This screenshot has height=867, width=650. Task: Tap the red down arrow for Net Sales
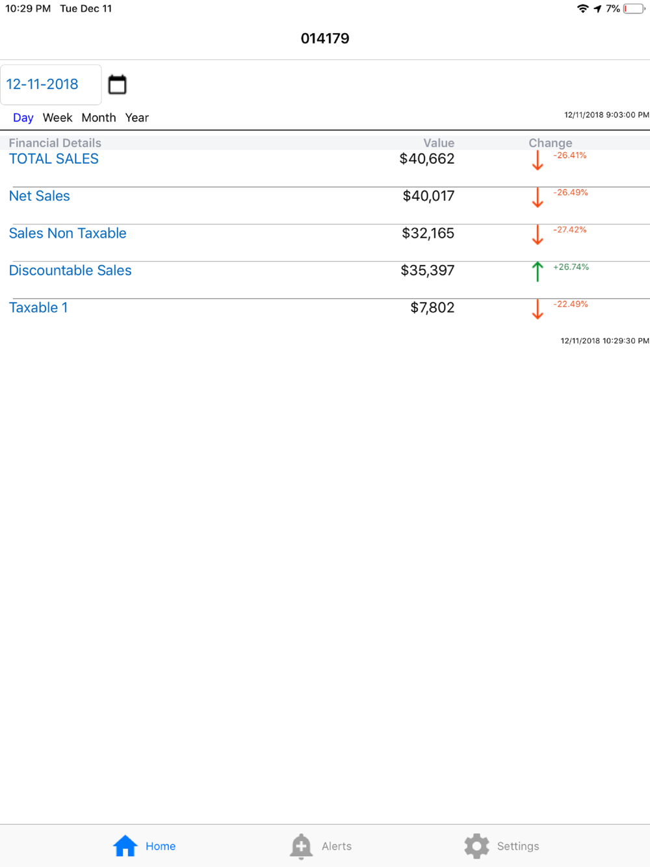pos(538,197)
